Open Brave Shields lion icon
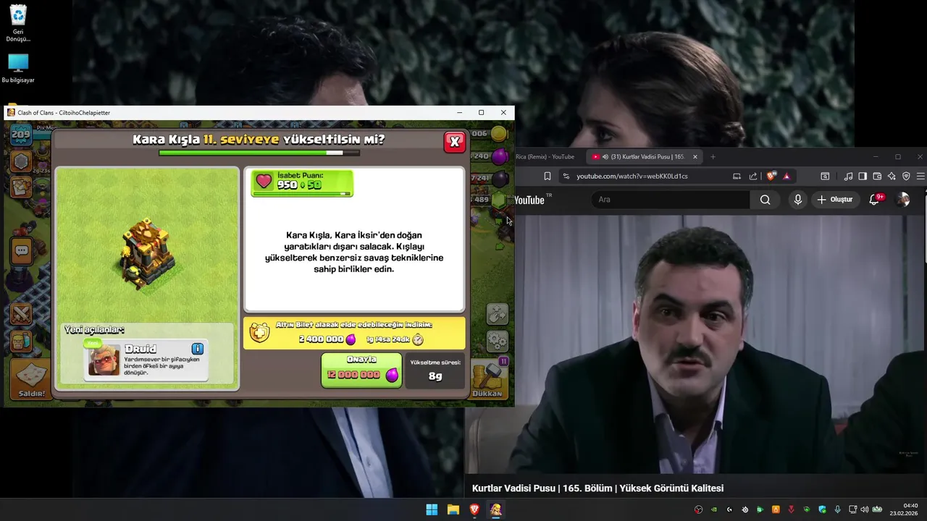Image resolution: width=927 pixels, height=521 pixels. [771, 176]
